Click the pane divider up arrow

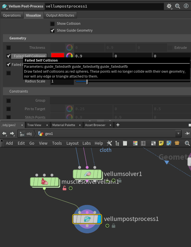click(x=90, y=121)
